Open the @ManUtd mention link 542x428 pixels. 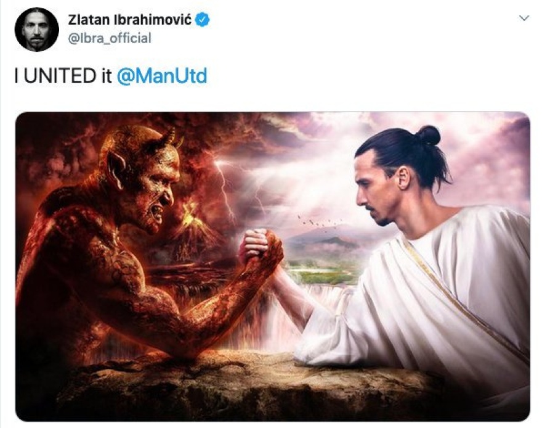[x=162, y=76]
